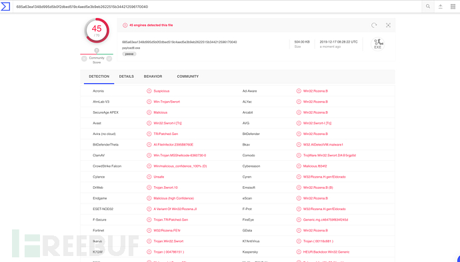The height and width of the screenshot is (262, 460).
Task: Click the 504.00 KB size value
Action: point(302,42)
